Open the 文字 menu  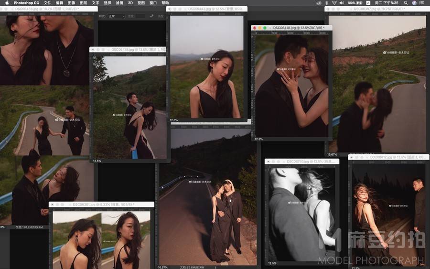pos(96,3)
